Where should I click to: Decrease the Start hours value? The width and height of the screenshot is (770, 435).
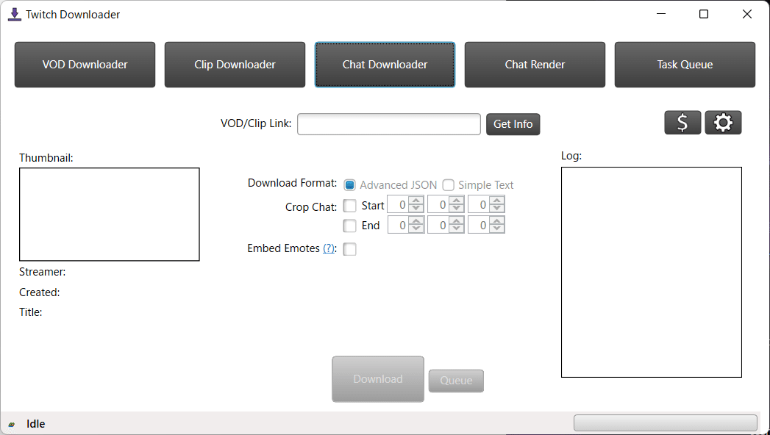[x=416, y=209]
